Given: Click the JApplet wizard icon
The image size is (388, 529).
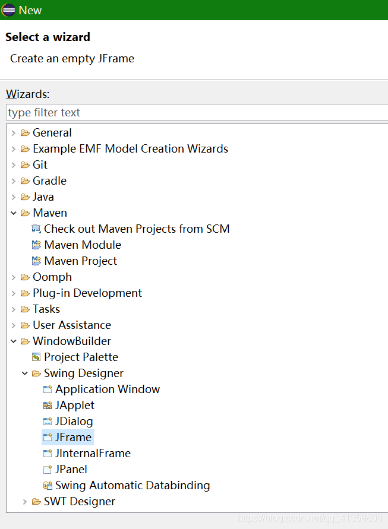Looking at the screenshot, I should (x=48, y=405).
